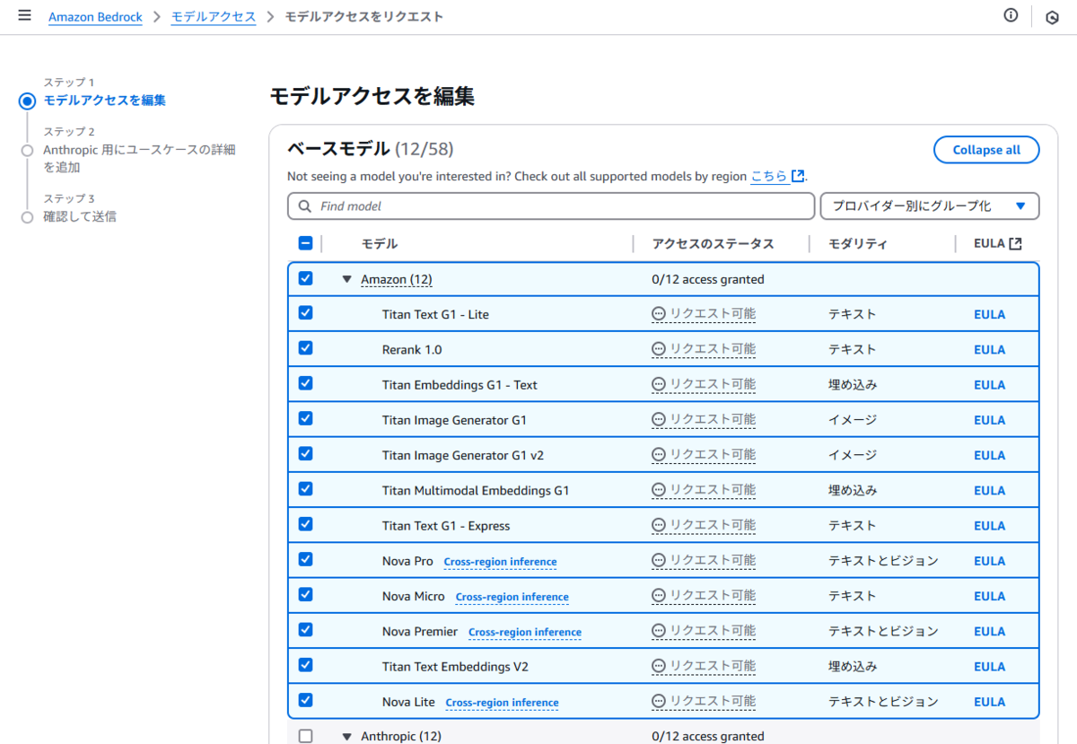Click the アクセスのステータス column header
This screenshot has width=1077, height=744.
click(x=713, y=243)
